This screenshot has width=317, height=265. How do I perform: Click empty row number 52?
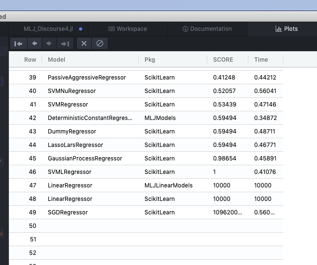[32, 253]
